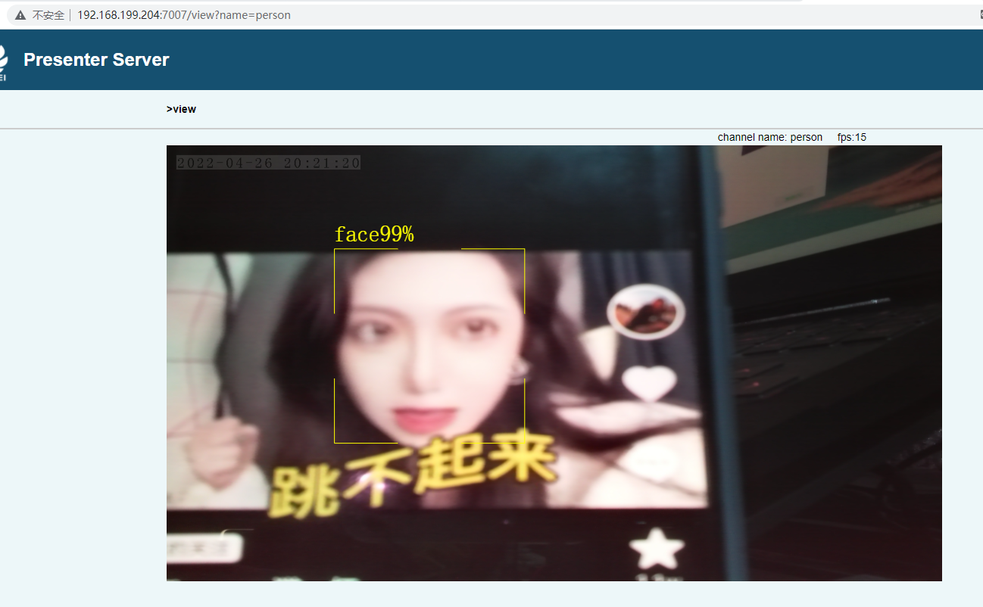Image resolution: width=983 pixels, height=607 pixels.
Task: Click the white heart icon in the video
Action: (649, 382)
